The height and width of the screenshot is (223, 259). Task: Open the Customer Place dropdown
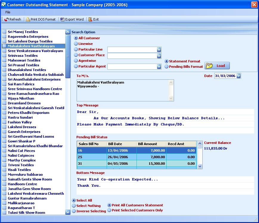click(159, 56)
